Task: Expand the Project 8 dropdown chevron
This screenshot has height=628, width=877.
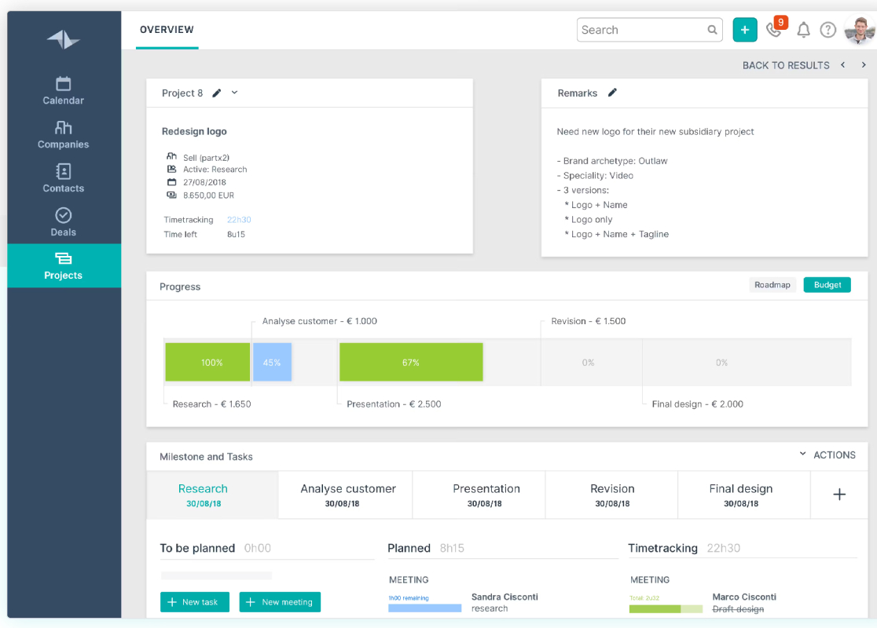Action: [x=235, y=93]
